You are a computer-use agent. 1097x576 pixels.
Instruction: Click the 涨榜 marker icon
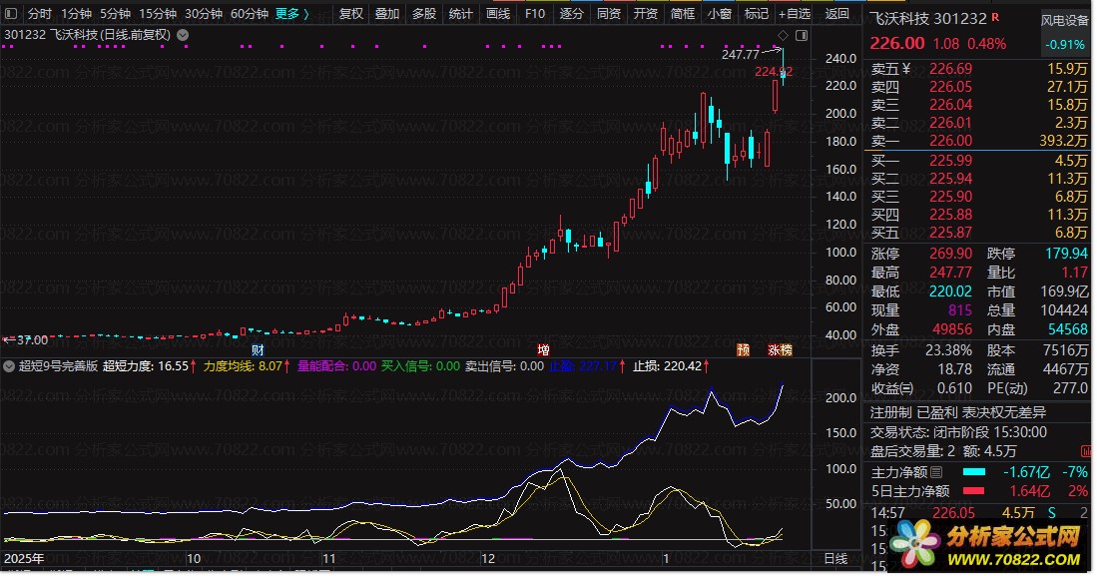click(780, 350)
